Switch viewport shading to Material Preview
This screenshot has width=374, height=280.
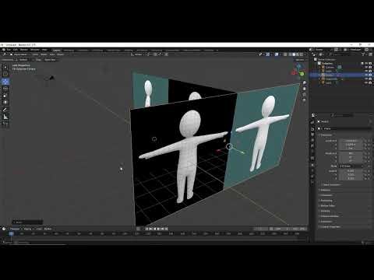[298, 54]
